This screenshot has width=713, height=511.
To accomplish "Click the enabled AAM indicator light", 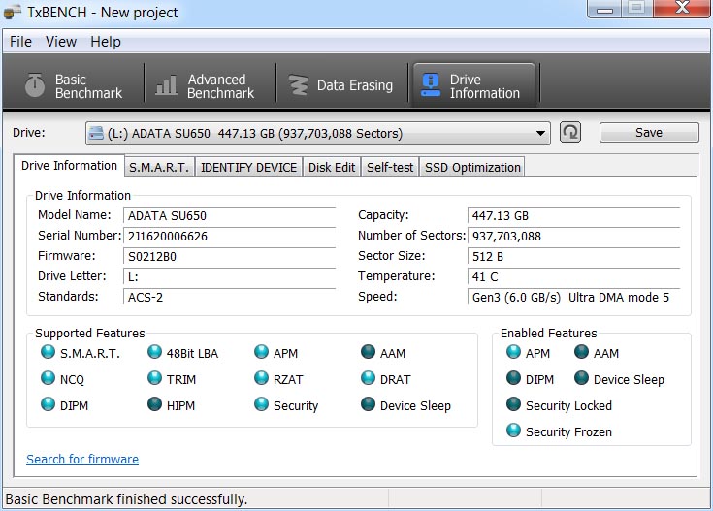I will click(x=582, y=352).
